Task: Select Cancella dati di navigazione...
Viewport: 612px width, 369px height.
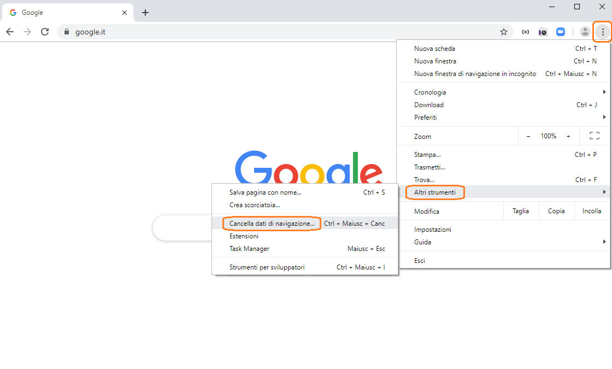Action: click(x=305, y=224)
